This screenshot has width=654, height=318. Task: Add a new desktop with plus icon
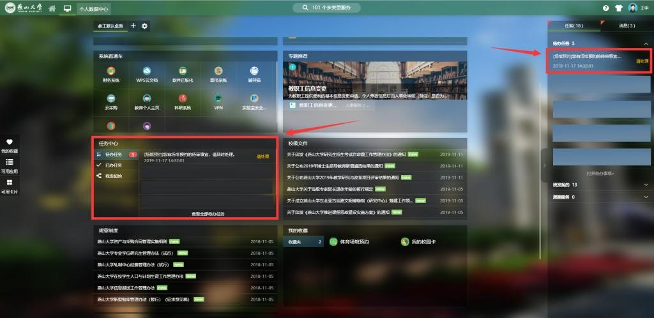[133, 26]
